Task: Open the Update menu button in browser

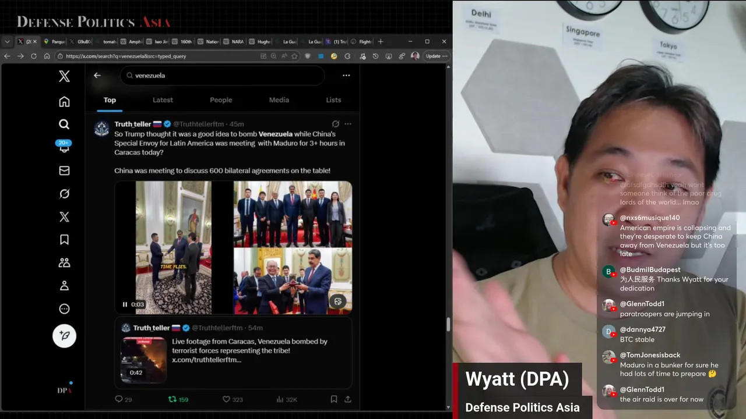Action: coord(437,56)
